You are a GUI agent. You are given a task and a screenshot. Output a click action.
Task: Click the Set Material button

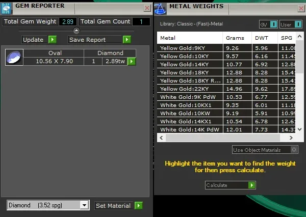[114, 205]
